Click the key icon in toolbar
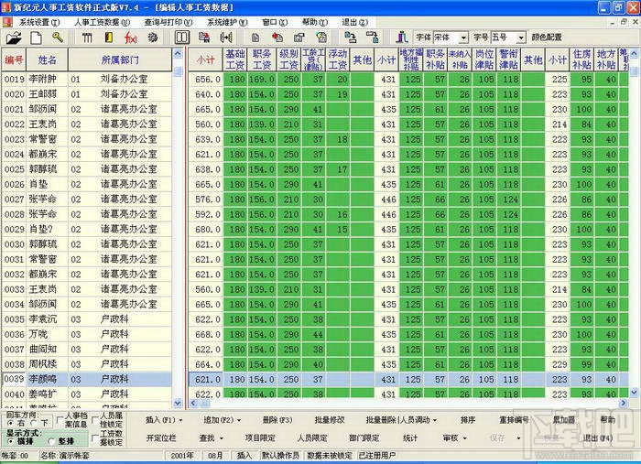 pyautogui.click(x=58, y=38)
